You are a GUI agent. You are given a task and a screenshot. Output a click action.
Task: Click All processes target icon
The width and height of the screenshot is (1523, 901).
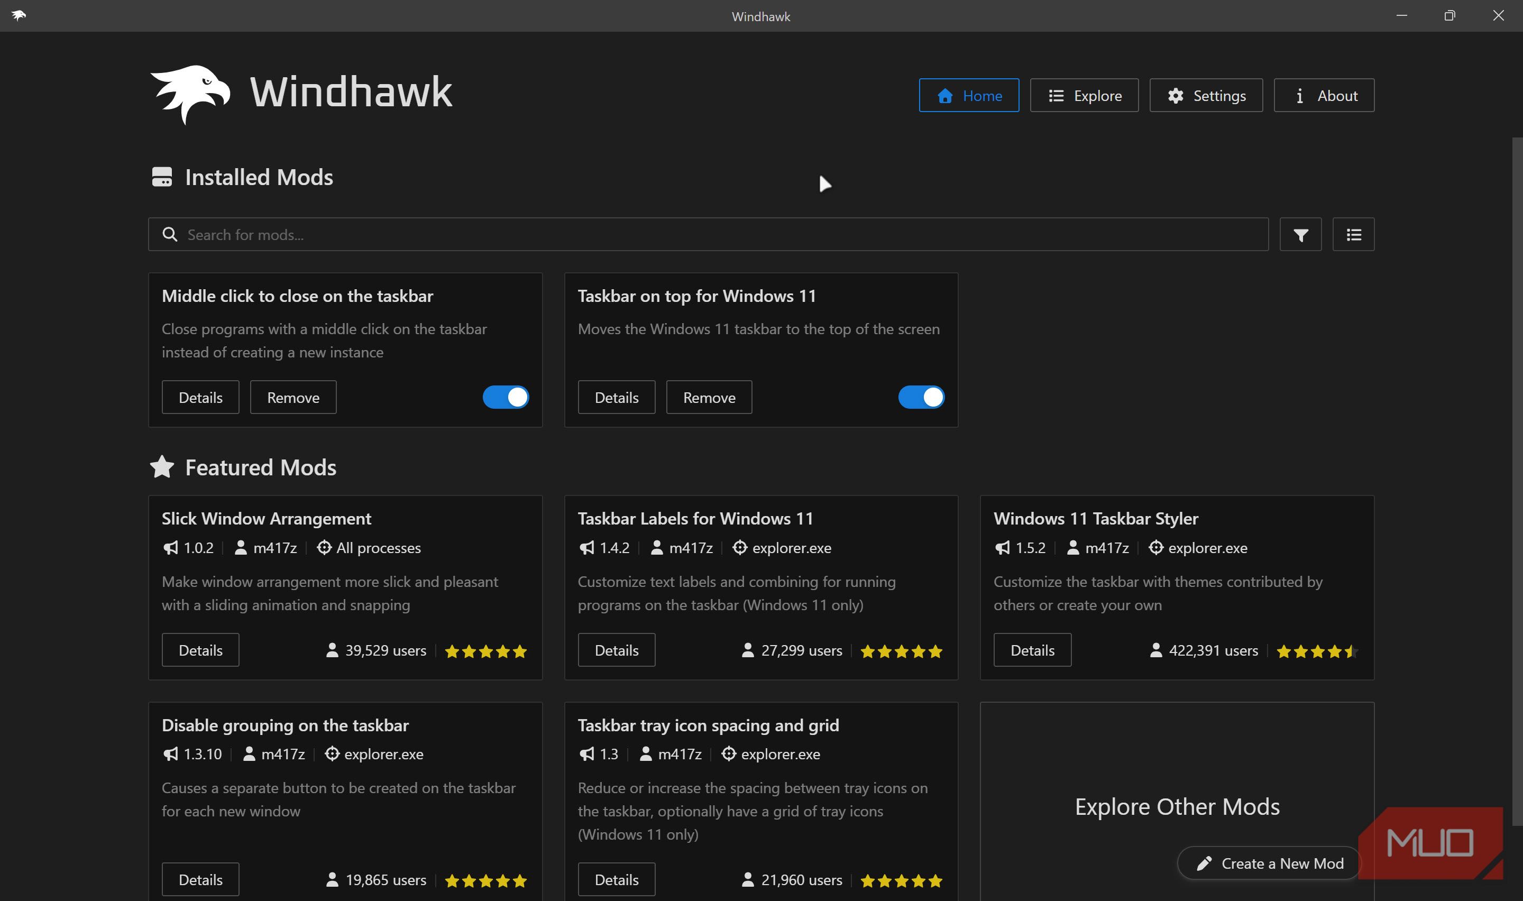tap(324, 548)
